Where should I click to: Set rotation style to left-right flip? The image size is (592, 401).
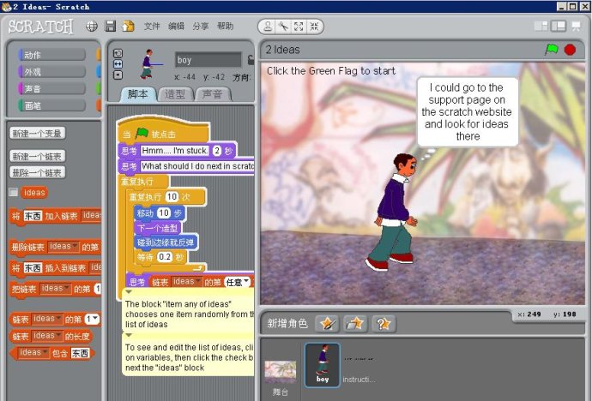coord(118,64)
